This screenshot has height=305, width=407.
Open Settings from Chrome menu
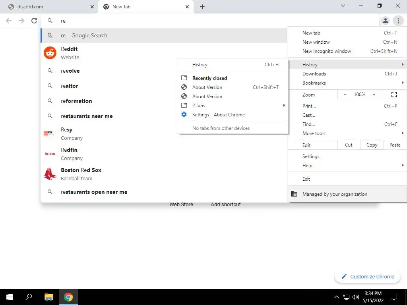tap(347, 156)
